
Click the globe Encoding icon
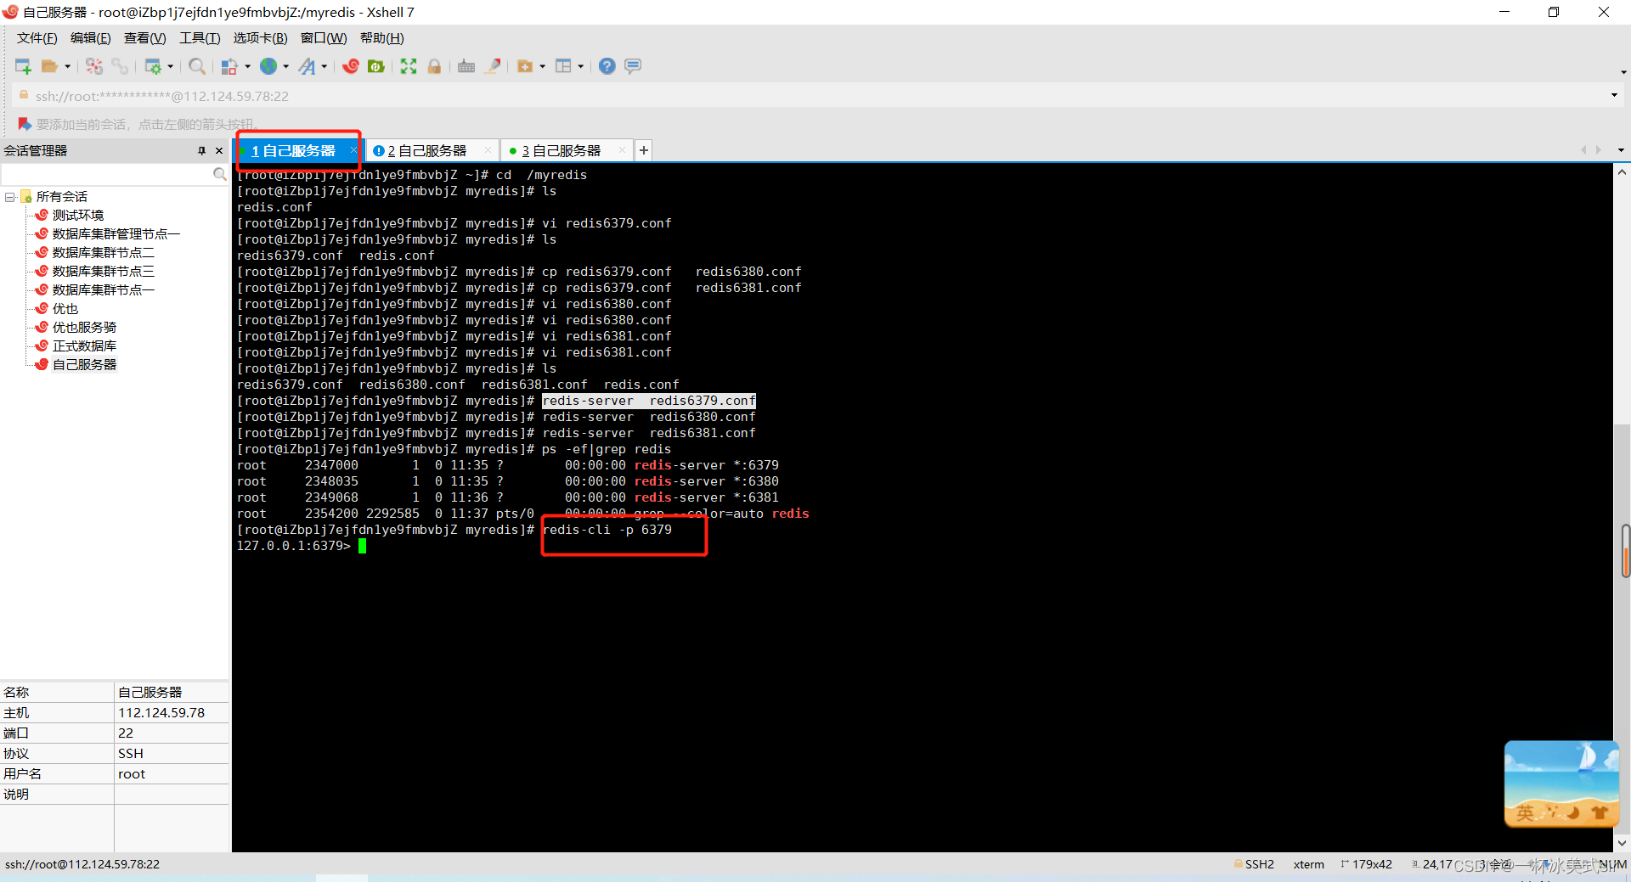[268, 66]
